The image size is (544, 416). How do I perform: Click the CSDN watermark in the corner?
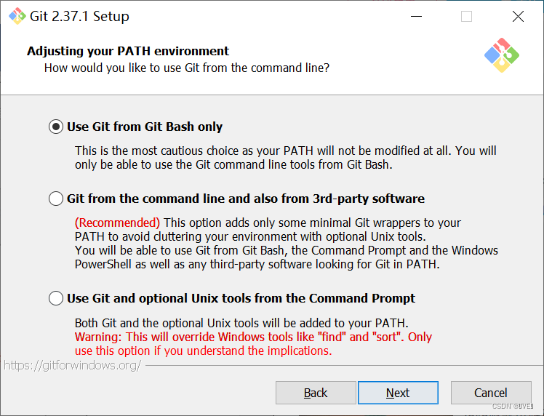click(x=513, y=407)
